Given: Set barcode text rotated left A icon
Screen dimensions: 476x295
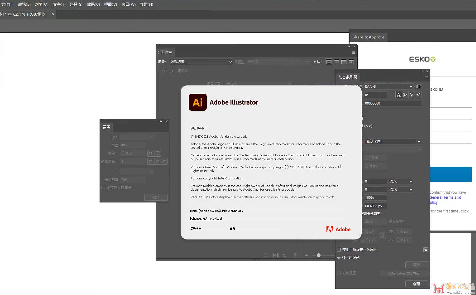Looking at the screenshot, I should click(405, 95).
